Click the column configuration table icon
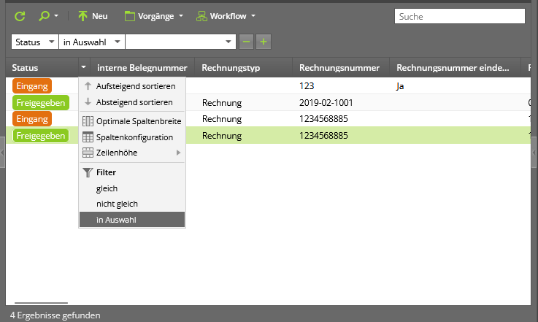The height and width of the screenshot is (322, 538). coord(88,137)
